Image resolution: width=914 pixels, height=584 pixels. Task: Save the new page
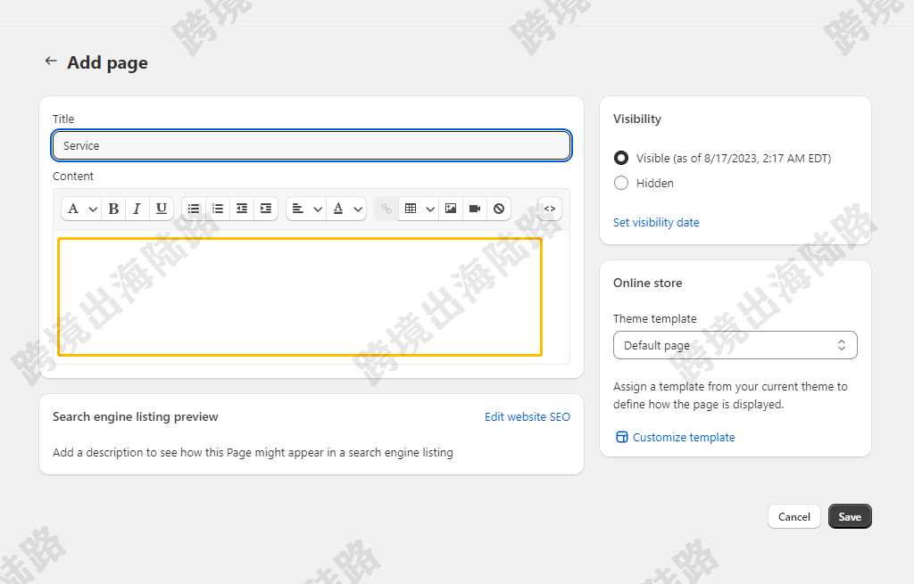(850, 516)
